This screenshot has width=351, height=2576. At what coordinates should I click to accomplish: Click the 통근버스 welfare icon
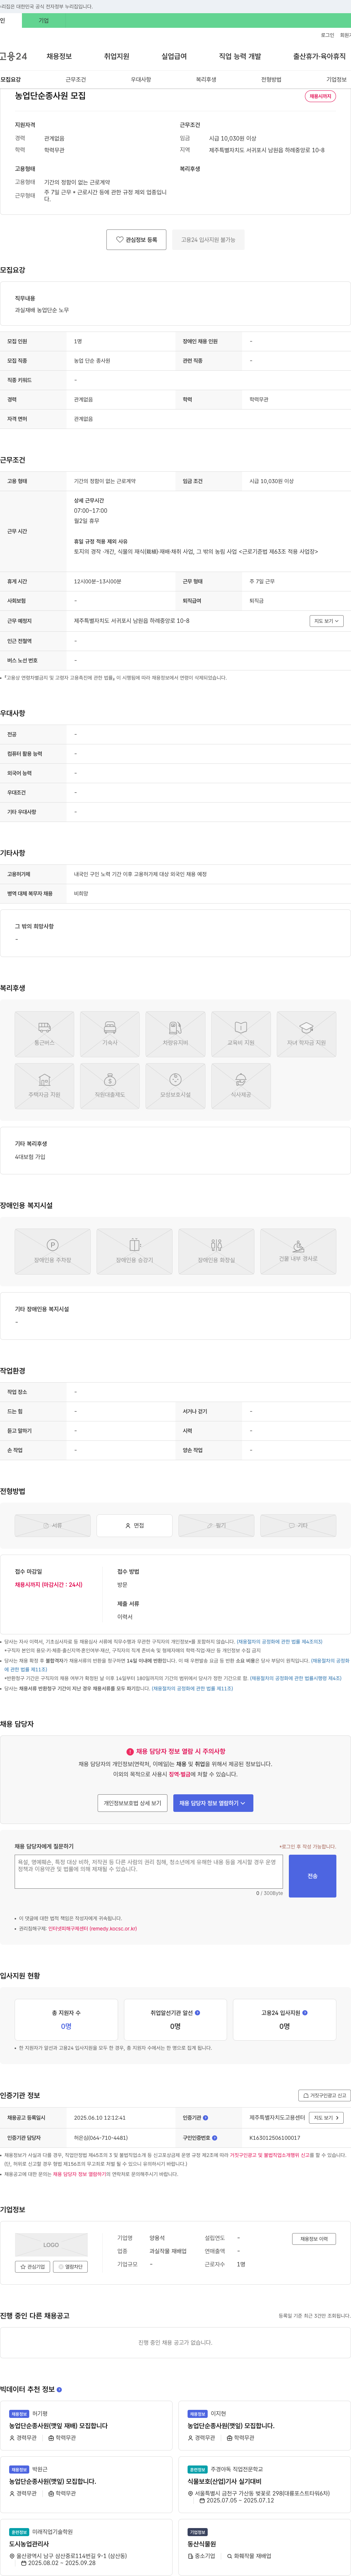tap(44, 1034)
